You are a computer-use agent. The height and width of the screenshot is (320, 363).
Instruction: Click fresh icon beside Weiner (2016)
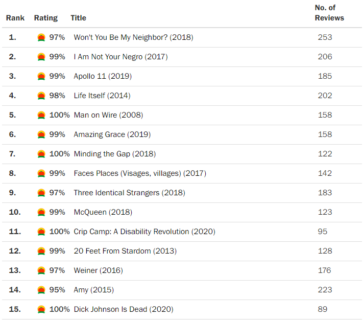(x=41, y=270)
